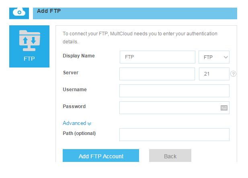Click the Display Name label
The width and height of the screenshot is (248, 178).
[x=79, y=56]
